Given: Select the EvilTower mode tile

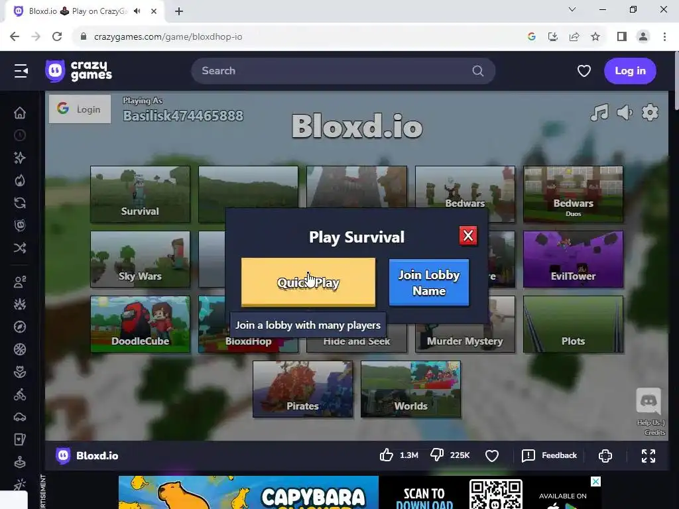Looking at the screenshot, I should click(573, 259).
